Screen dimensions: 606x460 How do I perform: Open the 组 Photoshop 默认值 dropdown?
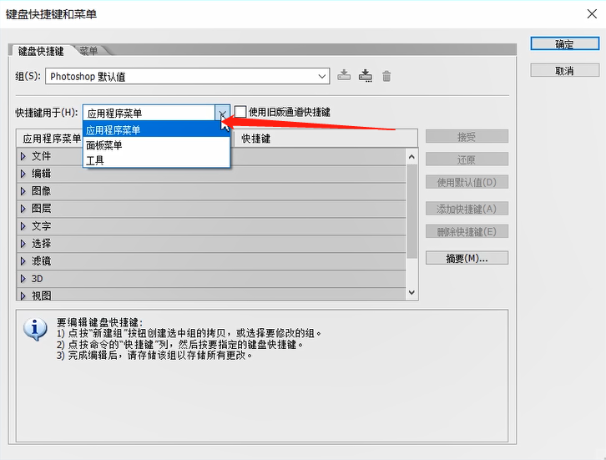click(187, 77)
